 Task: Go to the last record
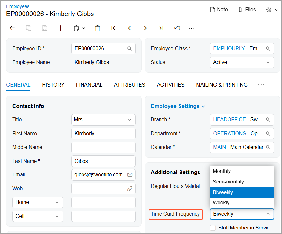(x=161, y=28)
